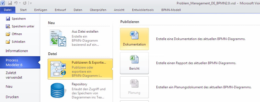260x102 pixels.
Task: Choose Schließen in the backstage menu
Action: point(18,42)
